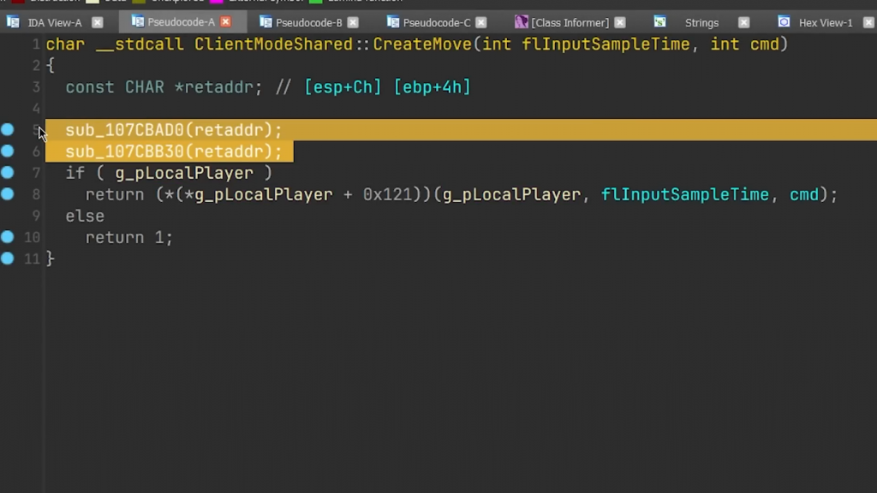Click g_pLocalPlayer in the if condition
This screenshot has width=877, height=493.
tap(184, 173)
